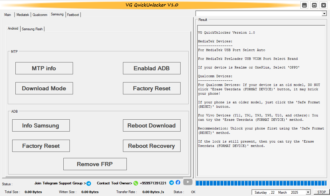Switch to the Qualcomm tab
This screenshot has width=330, height=196.
click(40, 15)
